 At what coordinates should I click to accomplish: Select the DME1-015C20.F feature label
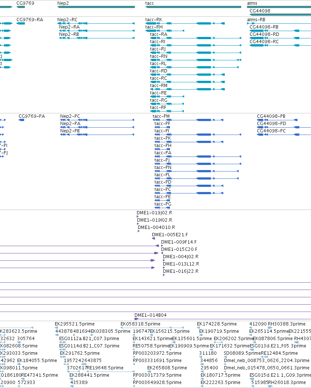179,249
